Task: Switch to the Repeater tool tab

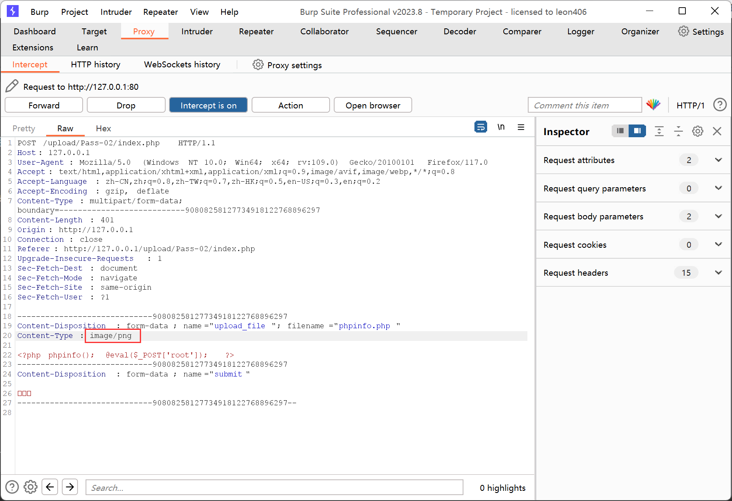Action: point(256,31)
